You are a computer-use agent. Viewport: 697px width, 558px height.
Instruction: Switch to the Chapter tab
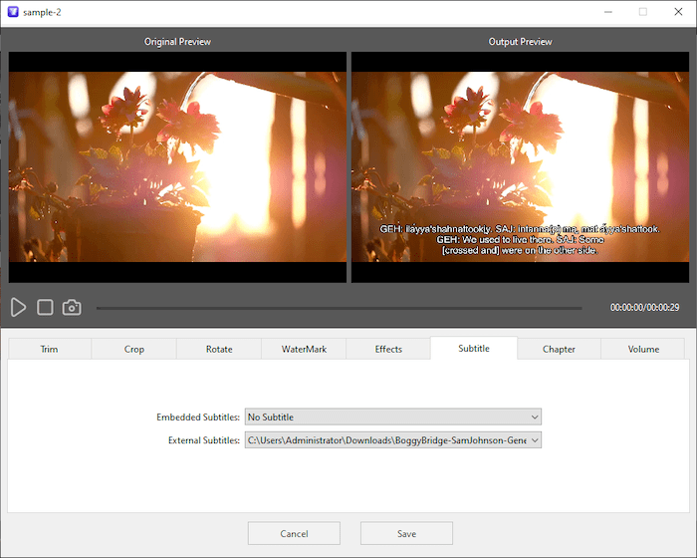click(559, 349)
